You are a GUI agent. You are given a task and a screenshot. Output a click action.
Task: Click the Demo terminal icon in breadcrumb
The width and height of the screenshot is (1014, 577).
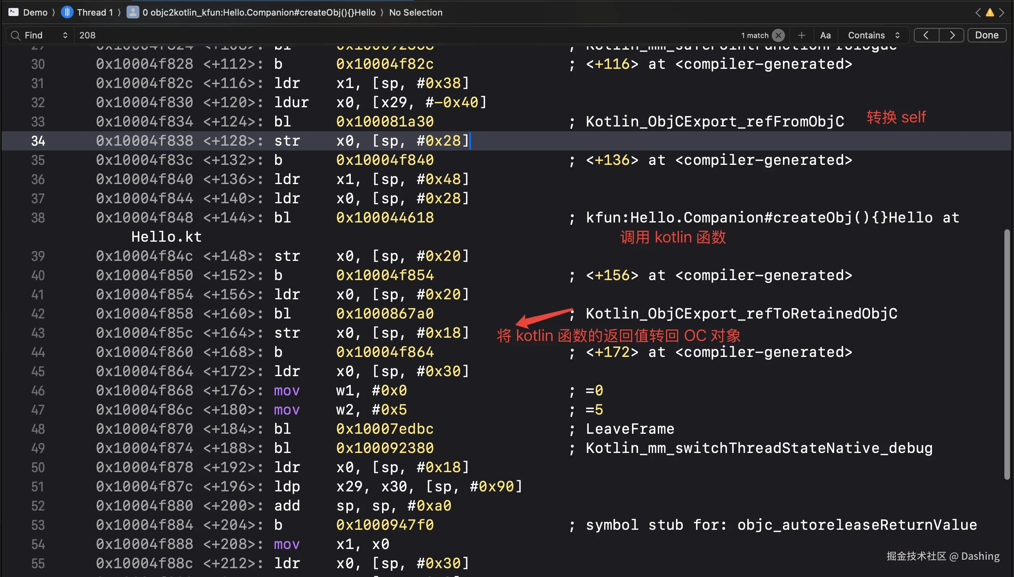(13, 12)
